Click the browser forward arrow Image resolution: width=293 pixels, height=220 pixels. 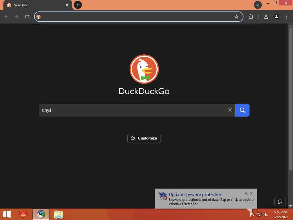tap(17, 17)
